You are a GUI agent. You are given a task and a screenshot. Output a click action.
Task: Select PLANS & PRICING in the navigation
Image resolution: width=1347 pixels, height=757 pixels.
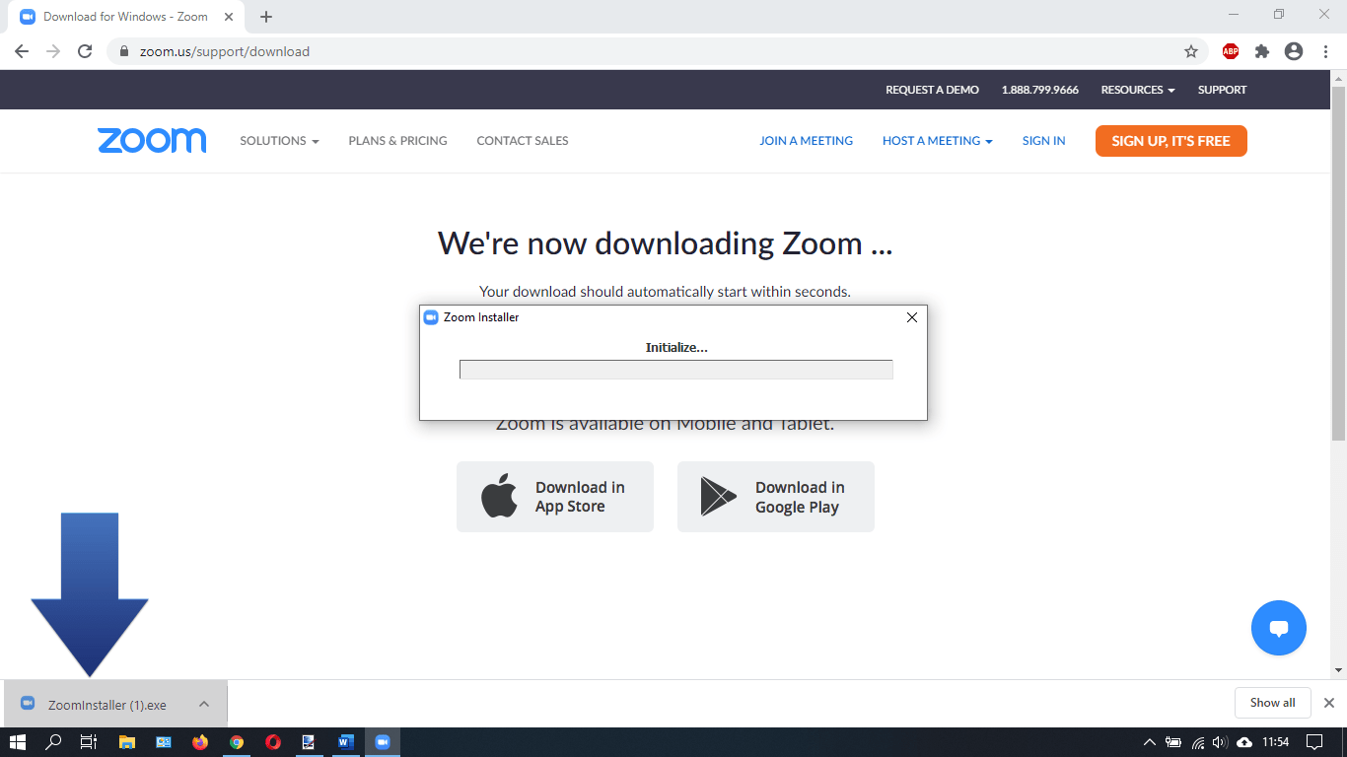(x=397, y=140)
